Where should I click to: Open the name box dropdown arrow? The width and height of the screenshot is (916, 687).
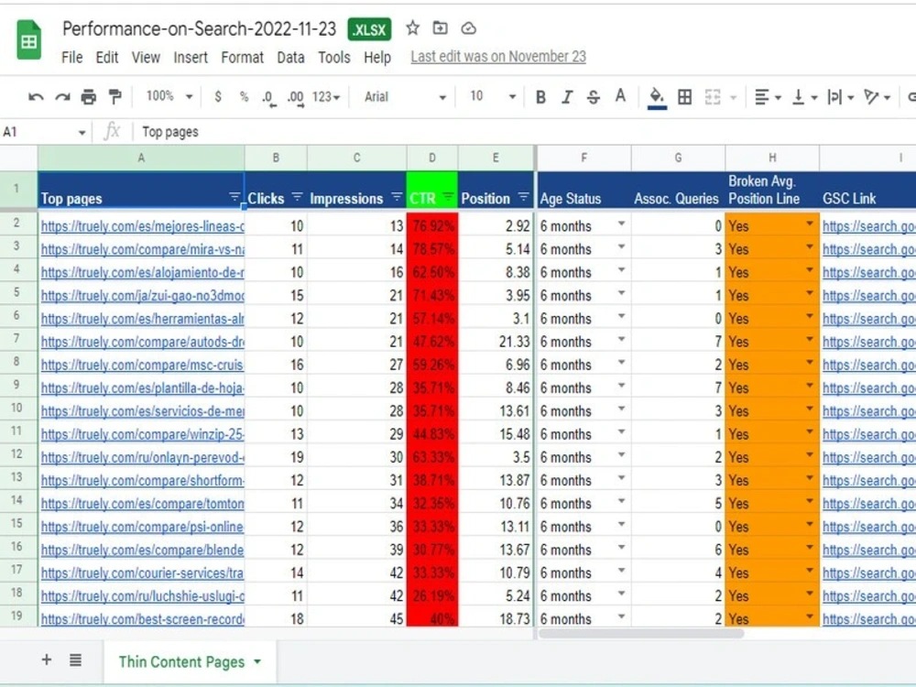point(82,133)
